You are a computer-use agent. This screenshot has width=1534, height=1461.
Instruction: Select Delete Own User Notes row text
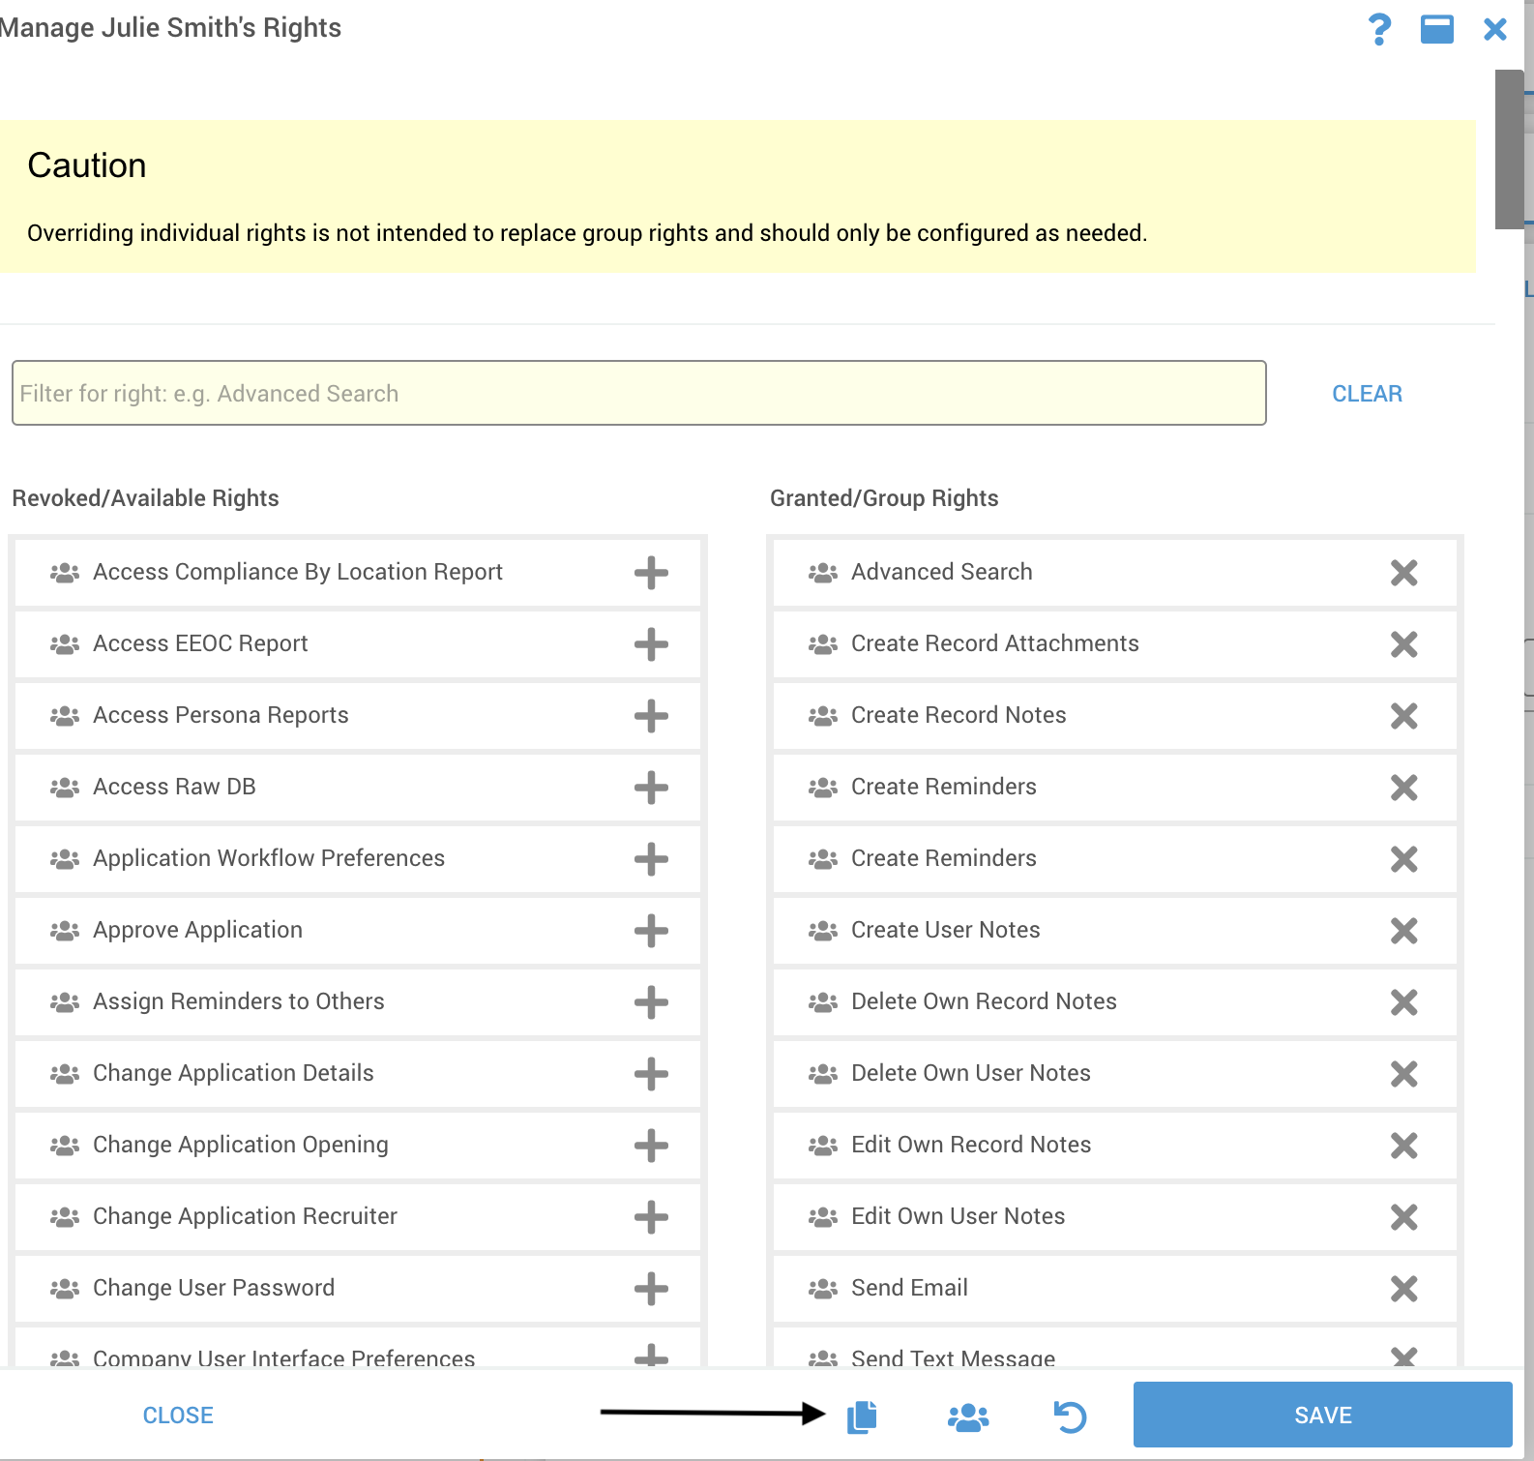click(970, 1073)
